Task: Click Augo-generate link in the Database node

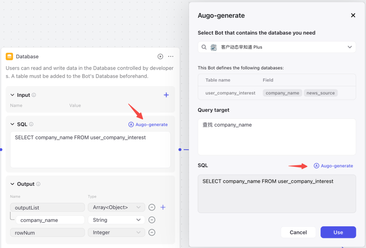Action: tap(148, 124)
